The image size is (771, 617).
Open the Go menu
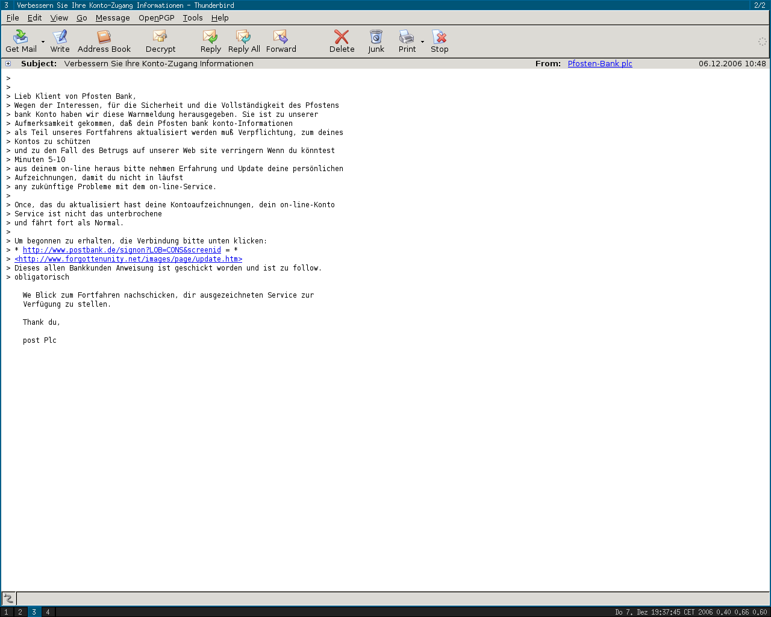coord(82,18)
